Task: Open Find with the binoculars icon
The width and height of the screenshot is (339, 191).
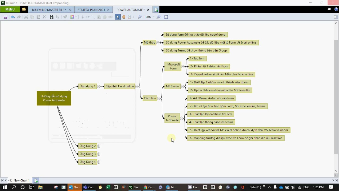Action: (52, 17)
